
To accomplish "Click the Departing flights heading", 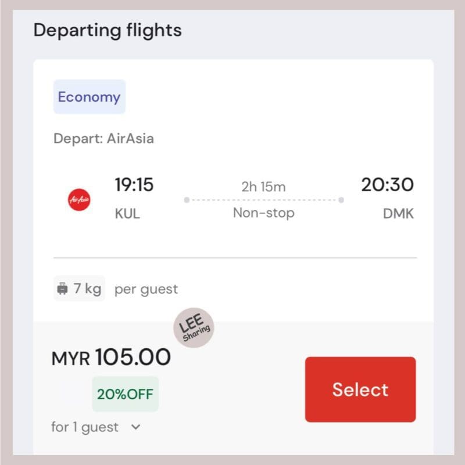I will (108, 31).
